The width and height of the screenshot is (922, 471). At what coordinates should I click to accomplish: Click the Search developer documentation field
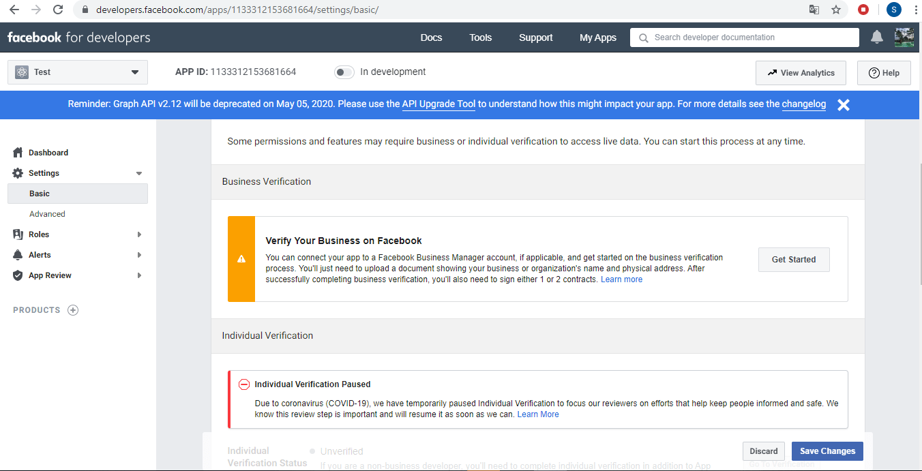(745, 37)
